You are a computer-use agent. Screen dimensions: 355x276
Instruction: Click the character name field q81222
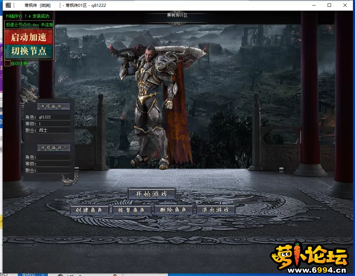tap(54, 117)
